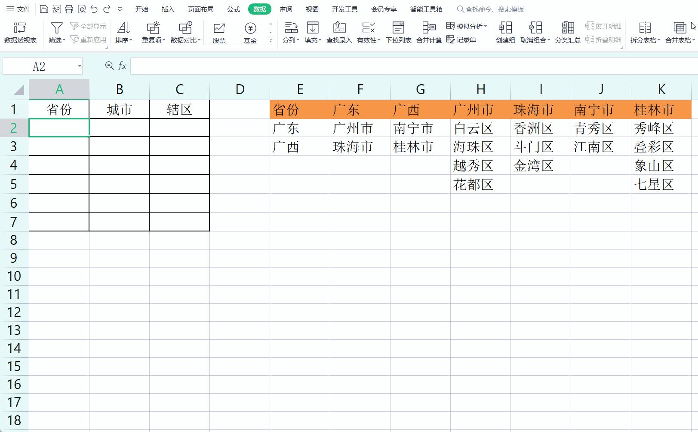This screenshot has height=432, width=698.
Task: Select column header B
Action: point(120,89)
